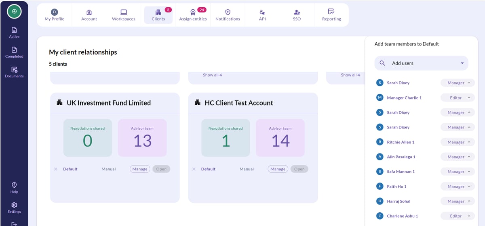The width and height of the screenshot is (485, 226).
Task: Remove Default team from UK Investment Fund
Action: (55, 169)
